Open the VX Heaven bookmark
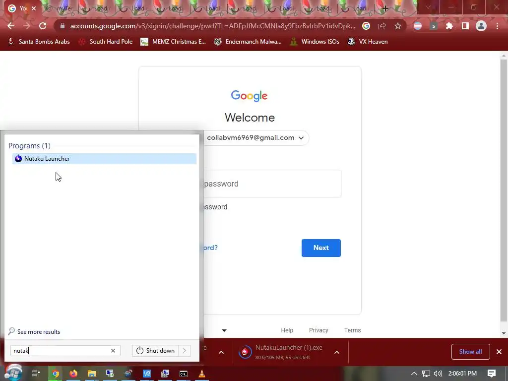This screenshot has width=508, height=381. (x=368, y=42)
